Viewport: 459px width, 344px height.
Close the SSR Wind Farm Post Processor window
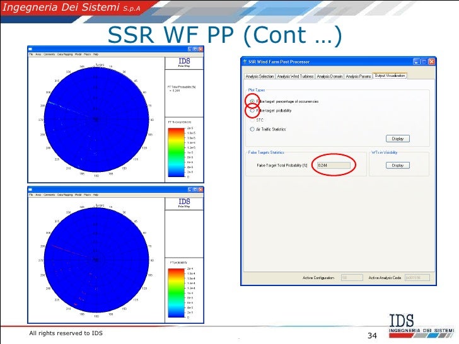tap(431, 62)
